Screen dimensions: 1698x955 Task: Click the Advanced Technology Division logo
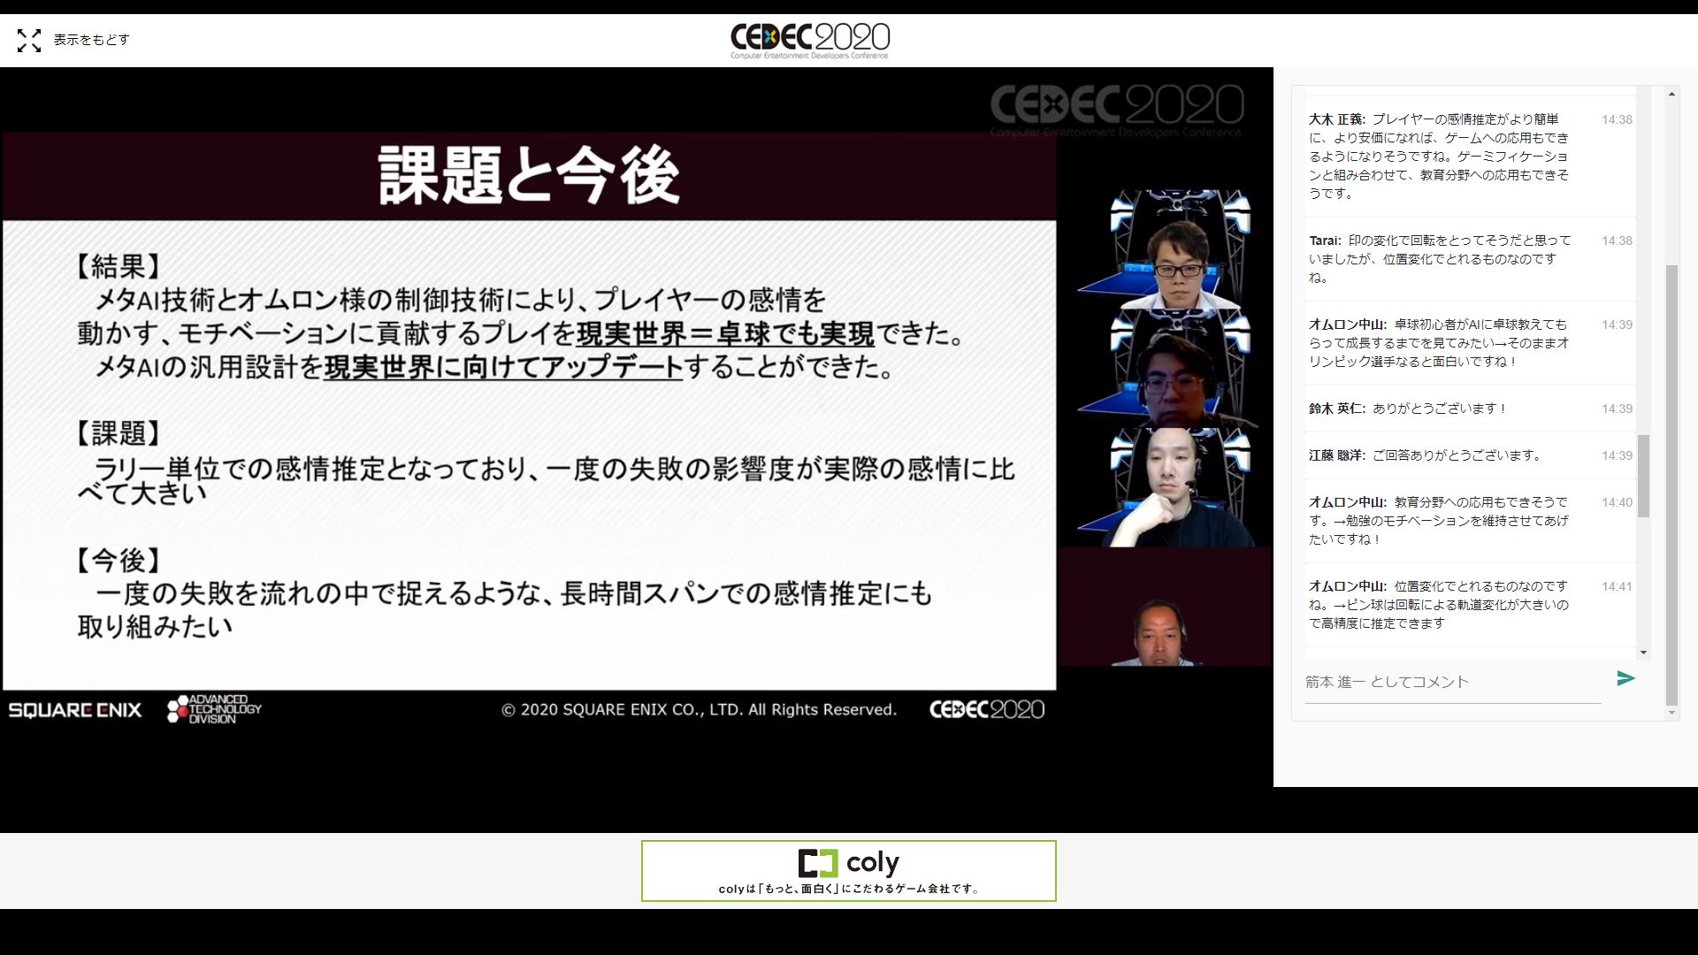click(x=215, y=709)
